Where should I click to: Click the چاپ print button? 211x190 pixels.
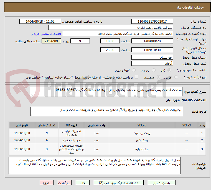click(83, 183)
